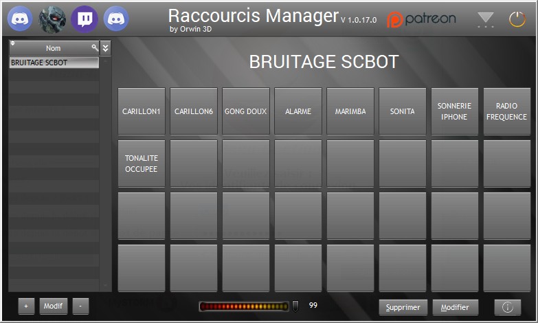This screenshot has width=538, height=323.
Task: Click the search magnifier in Nom header
Action: point(95,47)
